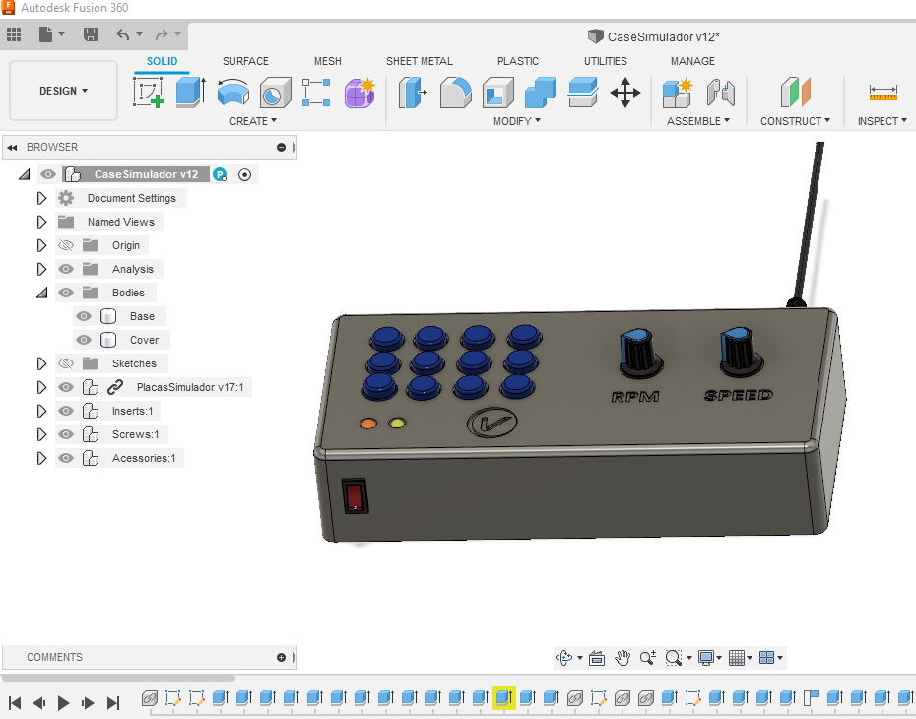Expand the Named Views node

(x=41, y=222)
